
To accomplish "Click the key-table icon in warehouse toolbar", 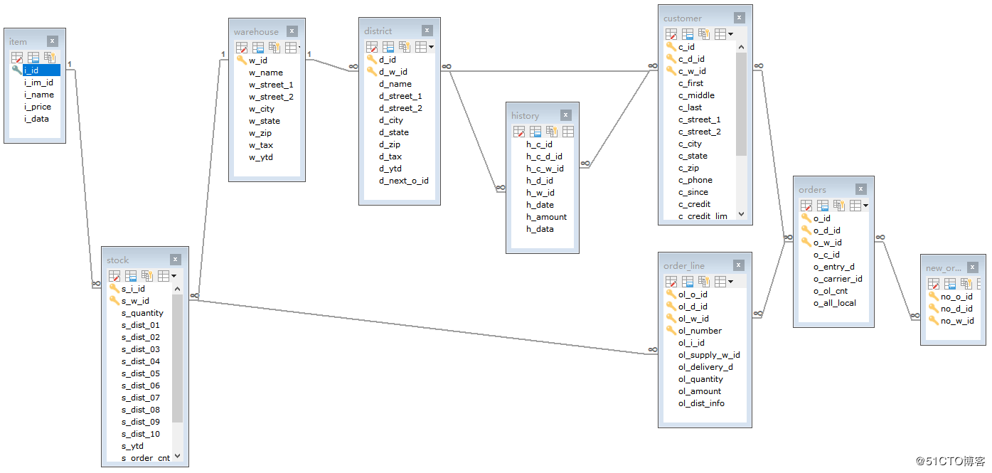I will pyautogui.click(x=274, y=48).
